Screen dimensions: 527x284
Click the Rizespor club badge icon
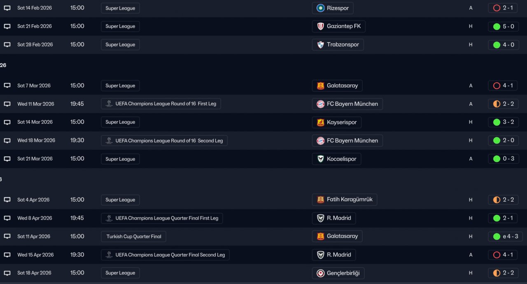click(x=320, y=8)
